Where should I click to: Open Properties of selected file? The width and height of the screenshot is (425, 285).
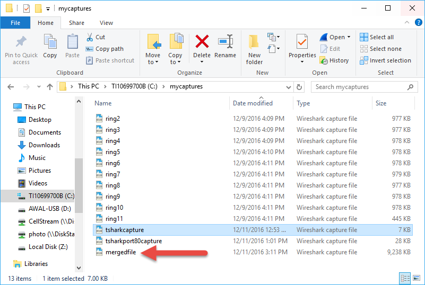click(x=302, y=47)
